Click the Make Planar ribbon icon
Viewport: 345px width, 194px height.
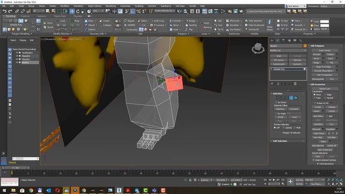(270, 24)
